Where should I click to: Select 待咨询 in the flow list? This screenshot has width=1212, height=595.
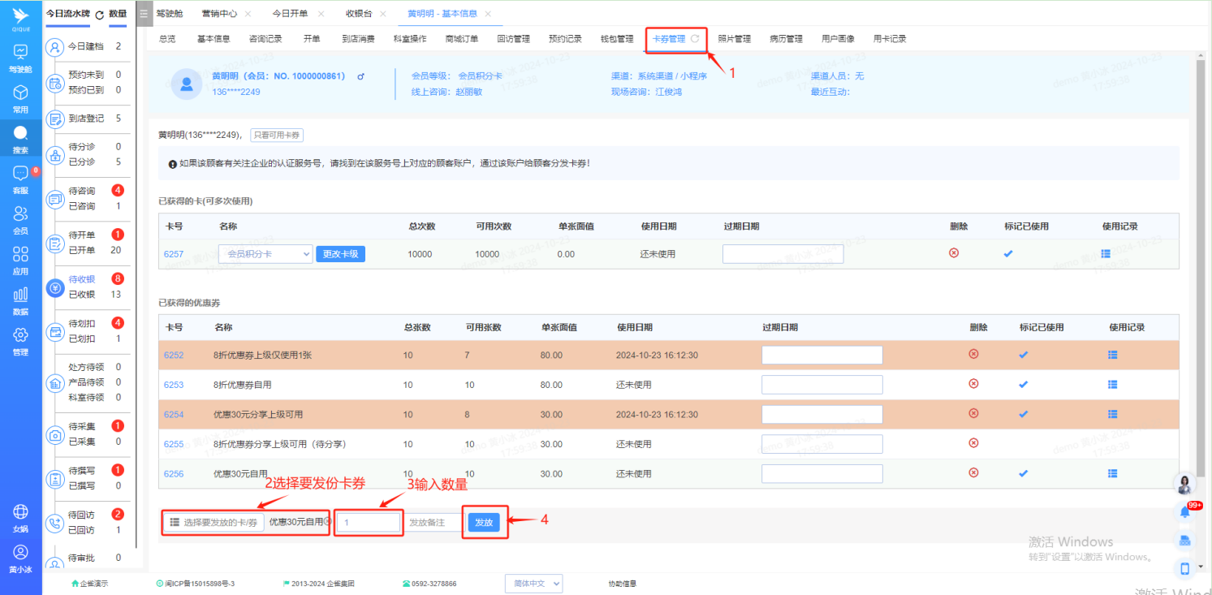point(81,191)
